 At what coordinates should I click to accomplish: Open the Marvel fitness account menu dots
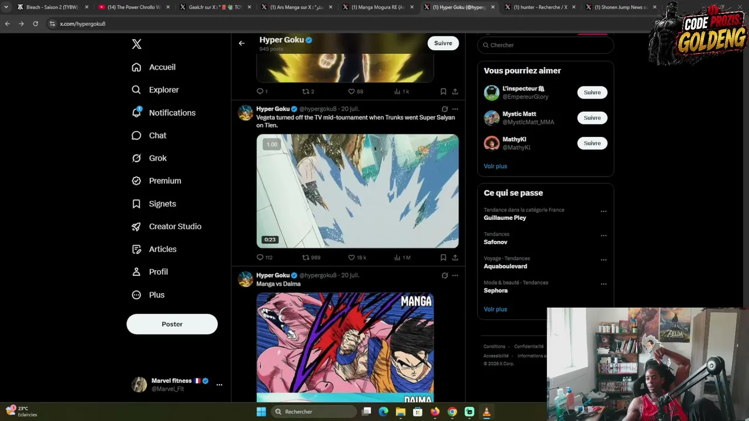point(219,385)
